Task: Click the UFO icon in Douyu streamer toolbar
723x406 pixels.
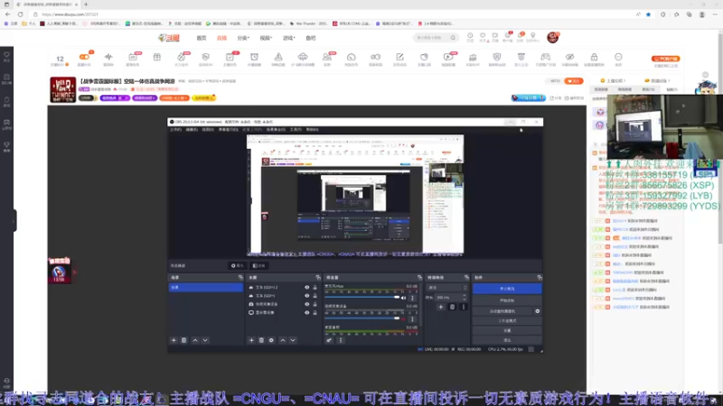Action: (x=303, y=58)
